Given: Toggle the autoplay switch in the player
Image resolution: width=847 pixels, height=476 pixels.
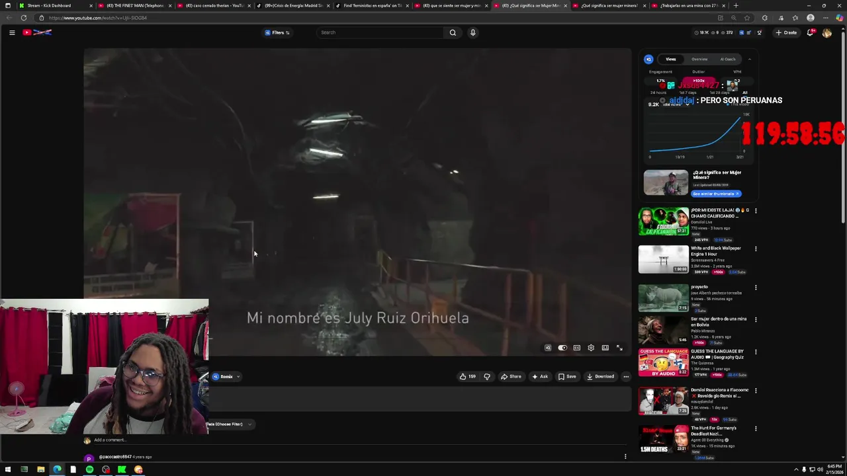Looking at the screenshot, I should click(x=562, y=348).
